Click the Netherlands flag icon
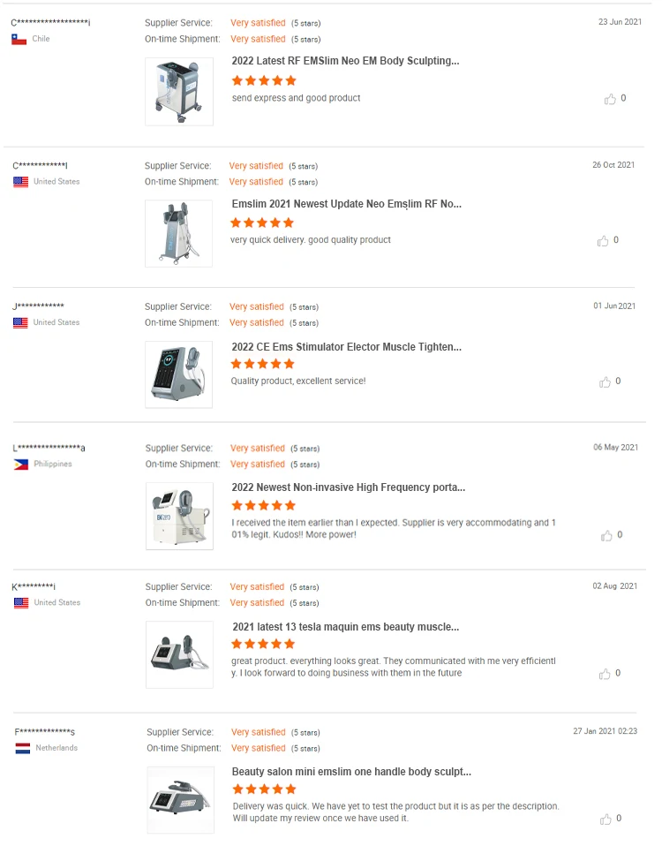Viewport: 662px width, 846px height. (22, 748)
